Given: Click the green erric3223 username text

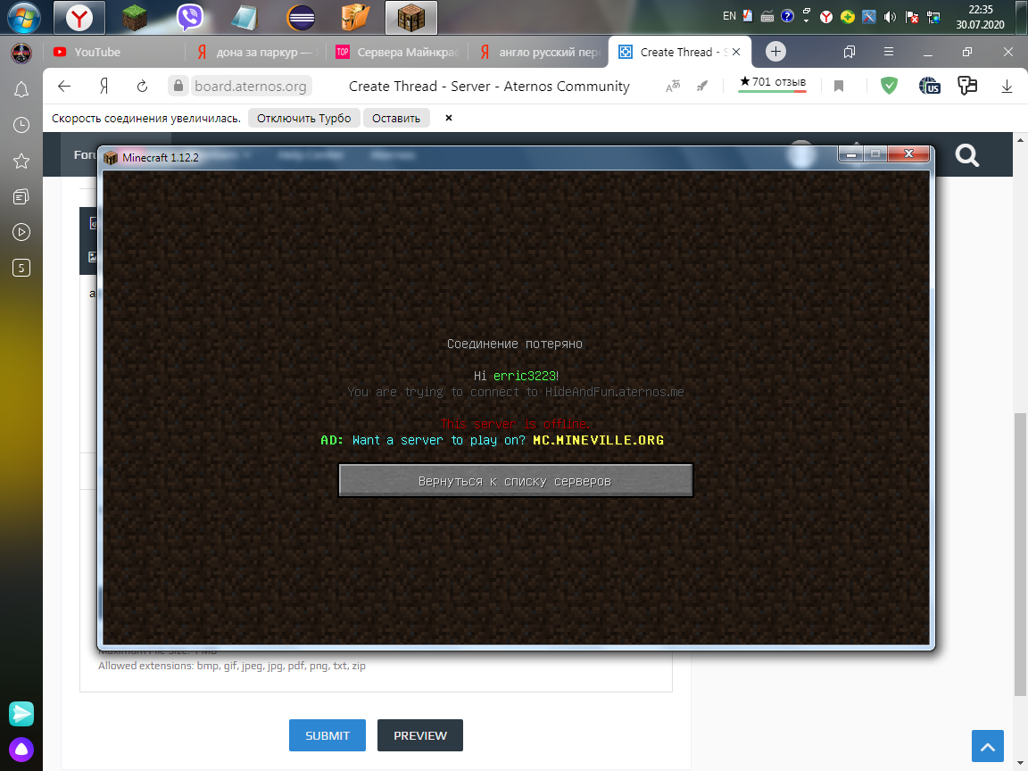Looking at the screenshot, I should 525,376.
